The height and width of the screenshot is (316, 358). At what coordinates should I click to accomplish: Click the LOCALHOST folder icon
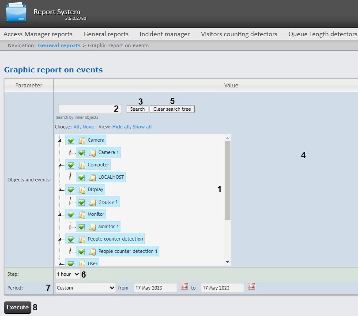[92, 177]
